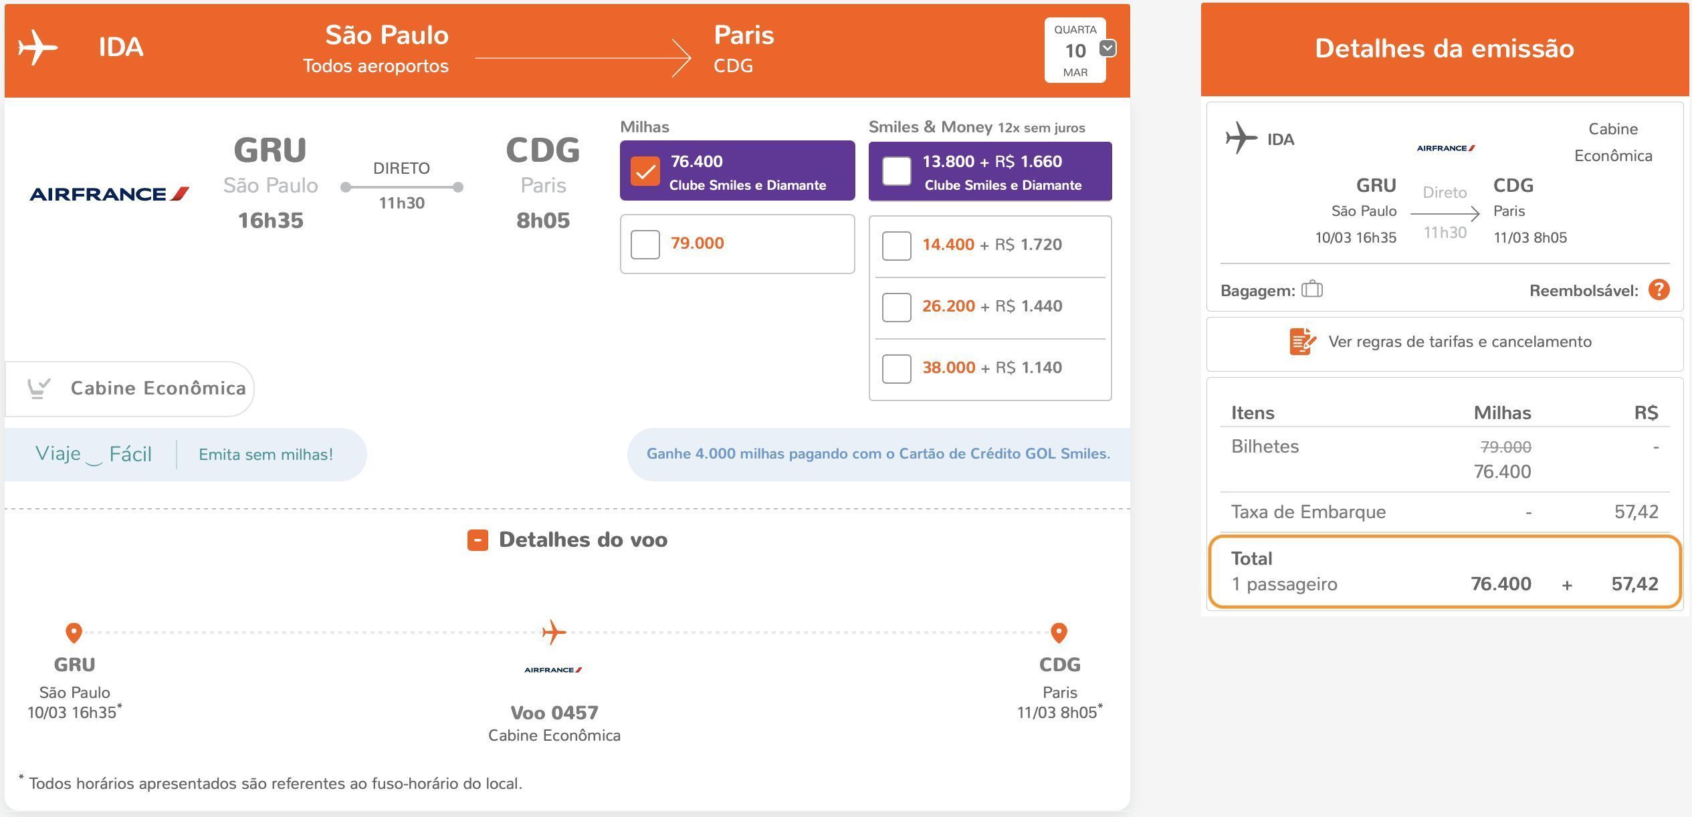Click the GRU departure location pin
1692x817 pixels.
click(x=74, y=632)
